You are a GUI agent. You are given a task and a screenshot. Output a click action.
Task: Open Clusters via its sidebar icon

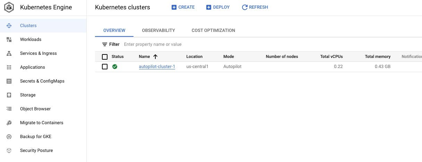pos(9,26)
